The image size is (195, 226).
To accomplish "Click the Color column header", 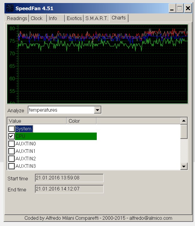I will click(82, 121).
